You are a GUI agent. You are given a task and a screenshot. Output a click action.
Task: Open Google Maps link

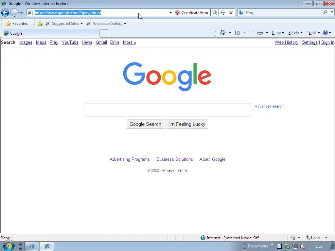(41, 42)
